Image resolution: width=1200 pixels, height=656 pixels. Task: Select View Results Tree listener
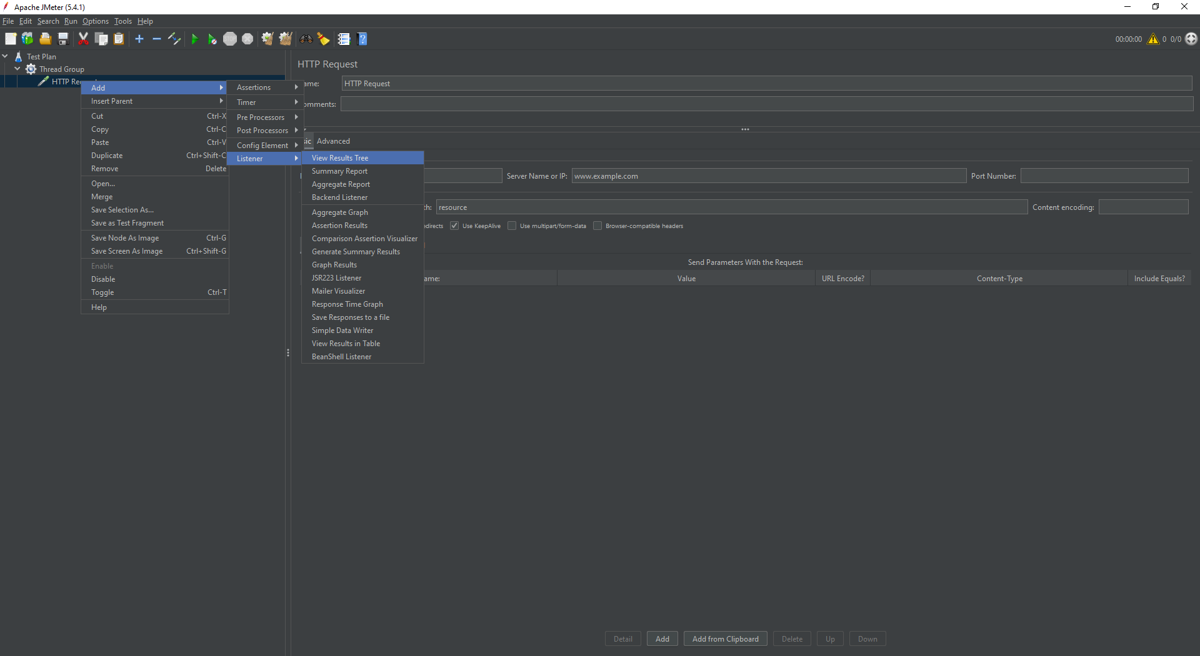tap(340, 157)
